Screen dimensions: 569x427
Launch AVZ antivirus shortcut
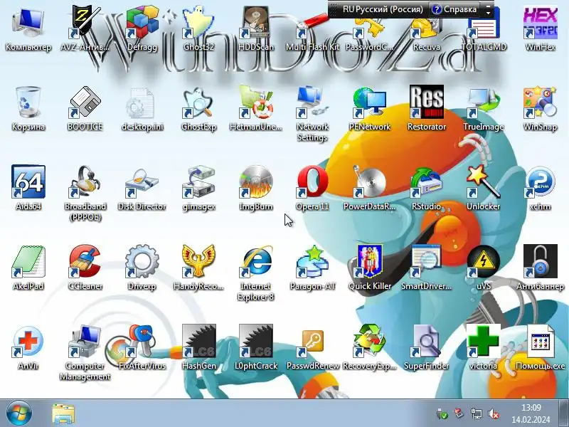[x=85, y=29]
